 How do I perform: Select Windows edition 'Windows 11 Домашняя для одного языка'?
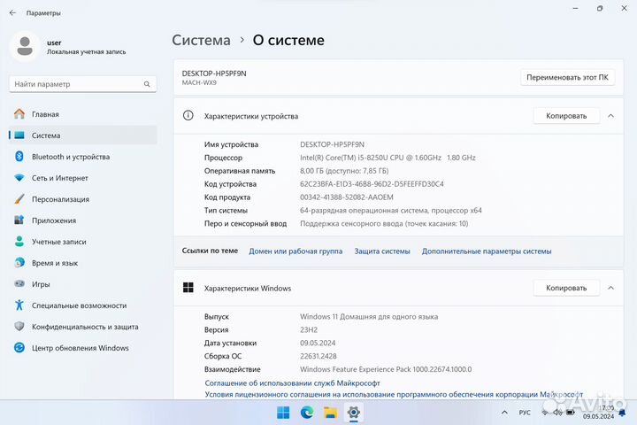point(369,316)
